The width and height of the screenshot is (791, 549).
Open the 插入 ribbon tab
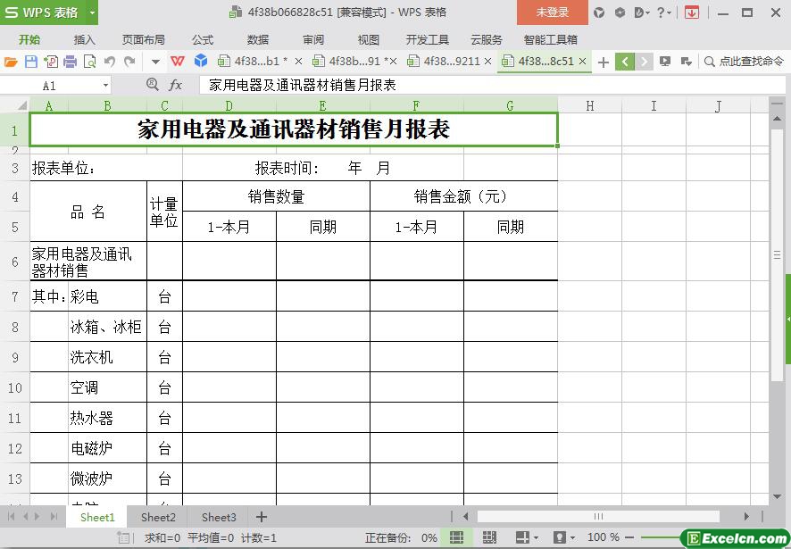click(84, 39)
